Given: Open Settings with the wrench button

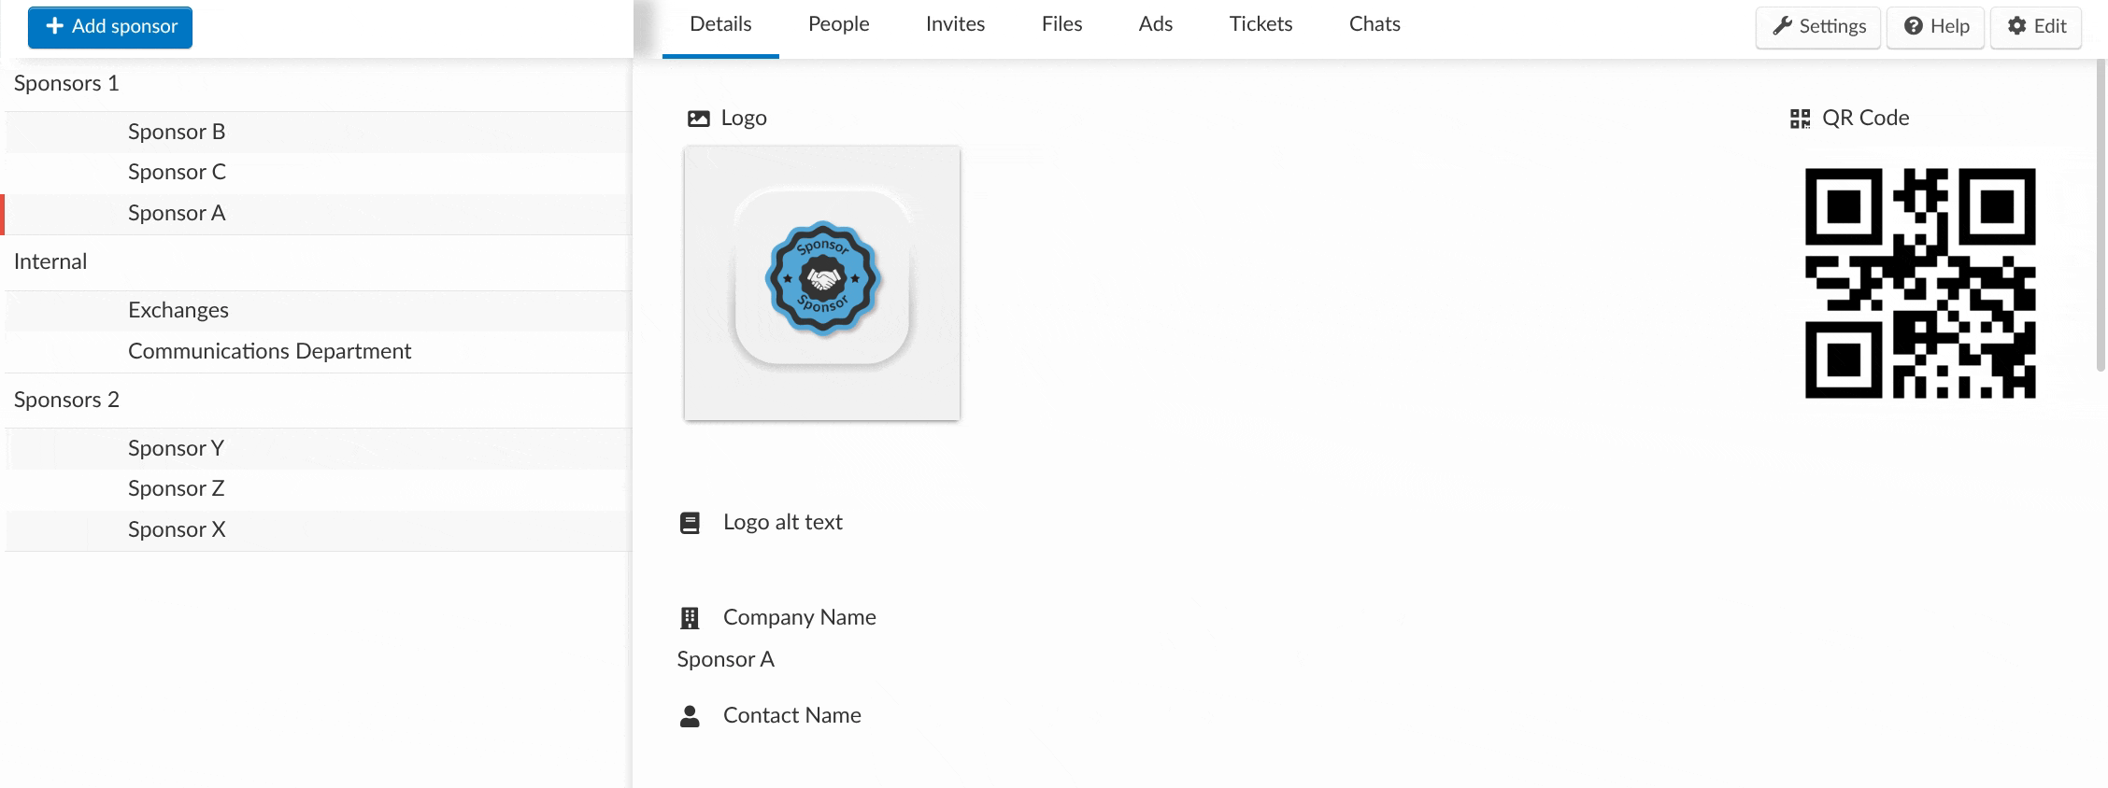Looking at the screenshot, I should pyautogui.click(x=1818, y=26).
